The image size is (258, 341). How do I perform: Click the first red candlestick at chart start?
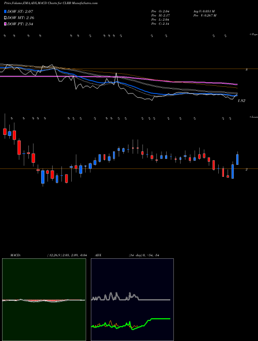click(5, 132)
